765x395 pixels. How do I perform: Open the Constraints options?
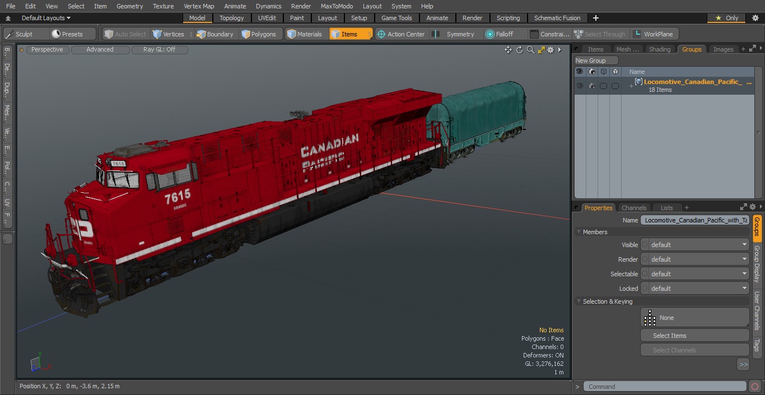click(x=549, y=34)
